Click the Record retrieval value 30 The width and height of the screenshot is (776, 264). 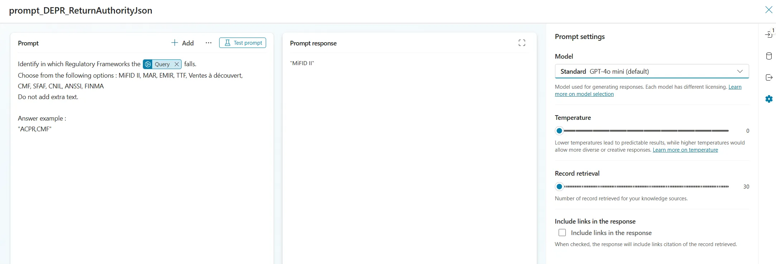pyautogui.click(x=746, y=187)
